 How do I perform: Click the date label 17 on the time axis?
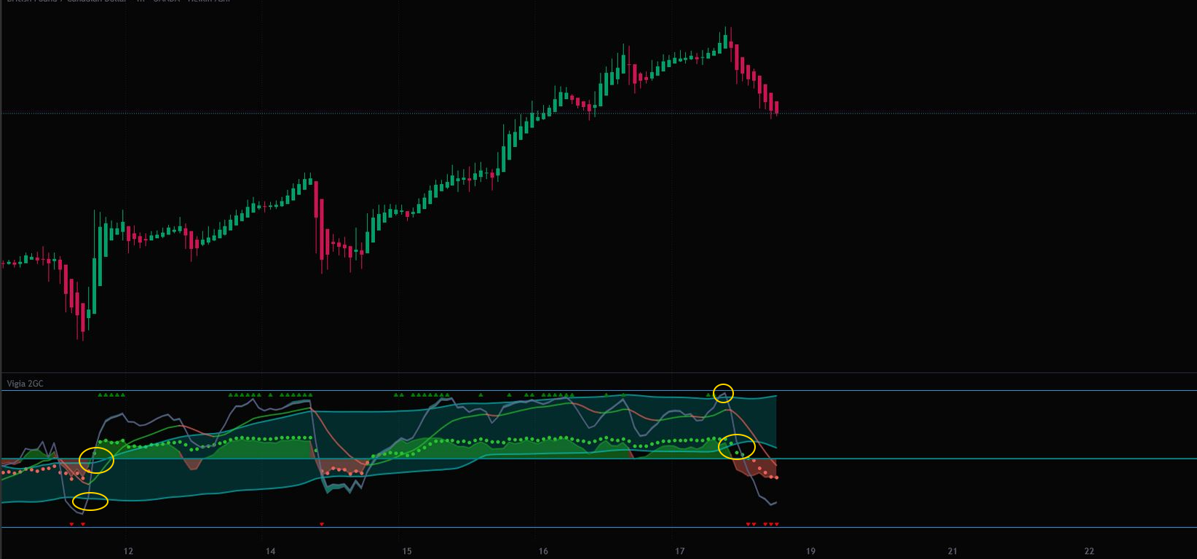pos(680,551)
